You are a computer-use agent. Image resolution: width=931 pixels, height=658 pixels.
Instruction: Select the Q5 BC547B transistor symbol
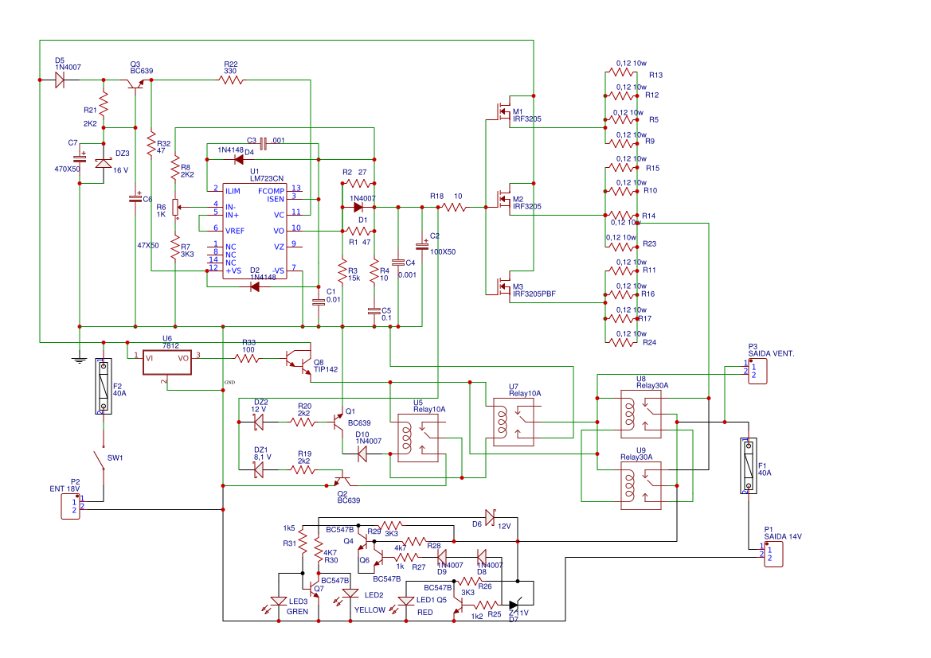pyautogui.click(x=458, y=605)
